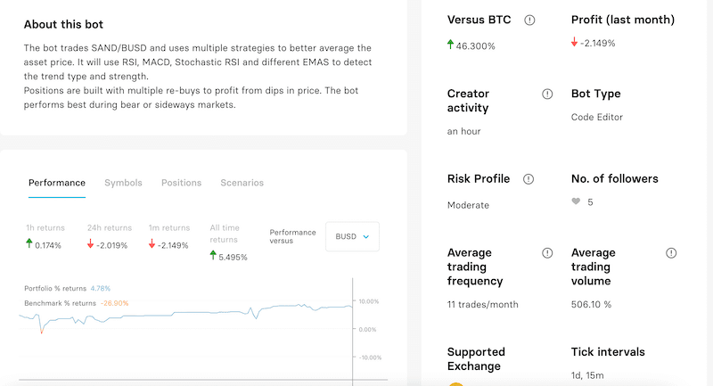Open the BUSD performance versus dropdown

(352, 236)
